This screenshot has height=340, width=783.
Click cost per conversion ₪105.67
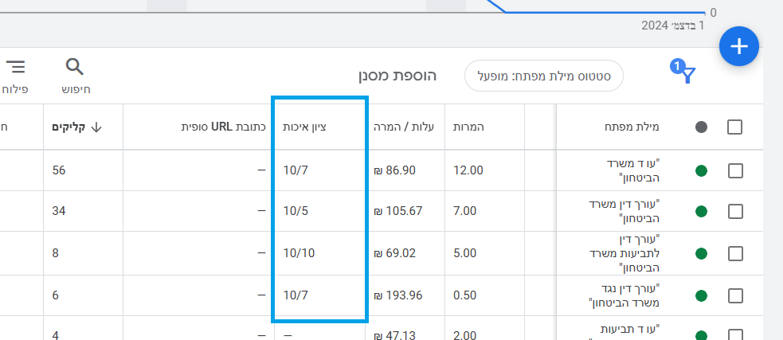398,211
